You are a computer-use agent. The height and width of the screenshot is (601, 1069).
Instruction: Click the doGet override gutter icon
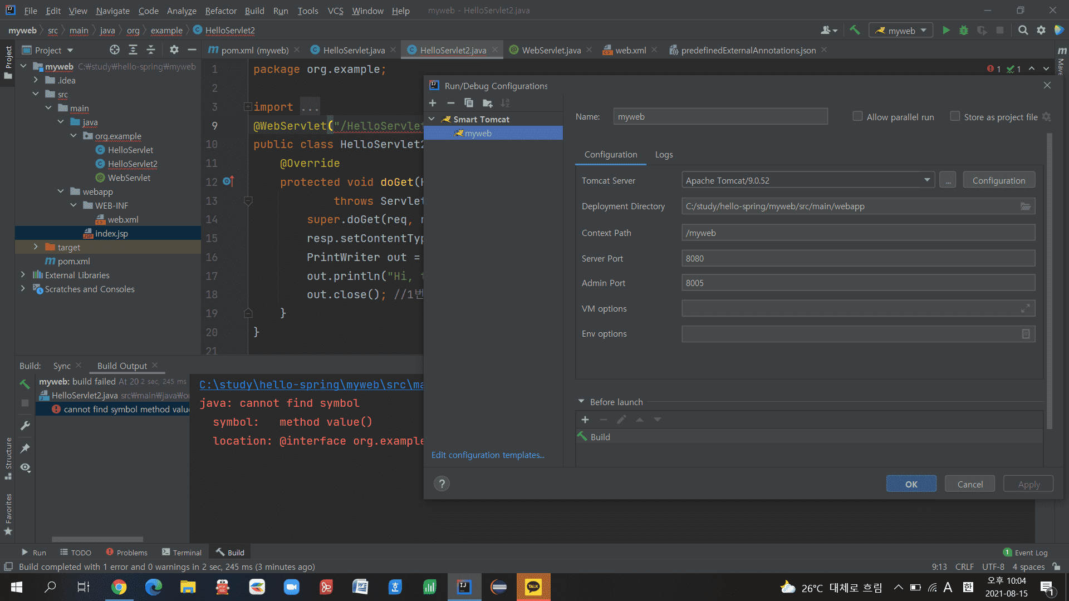pos(228,181)
